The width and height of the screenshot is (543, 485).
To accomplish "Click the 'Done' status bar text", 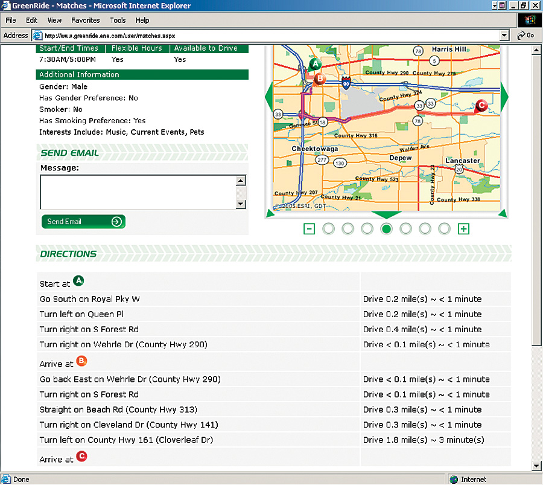I will (21, 480).
